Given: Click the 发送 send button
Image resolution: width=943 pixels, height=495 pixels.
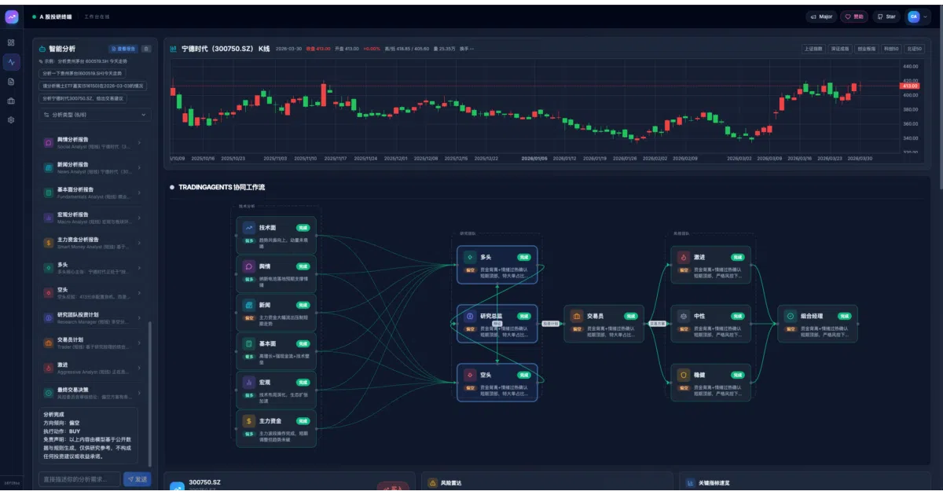Looking at the screenshot, I should pos(138,478).
